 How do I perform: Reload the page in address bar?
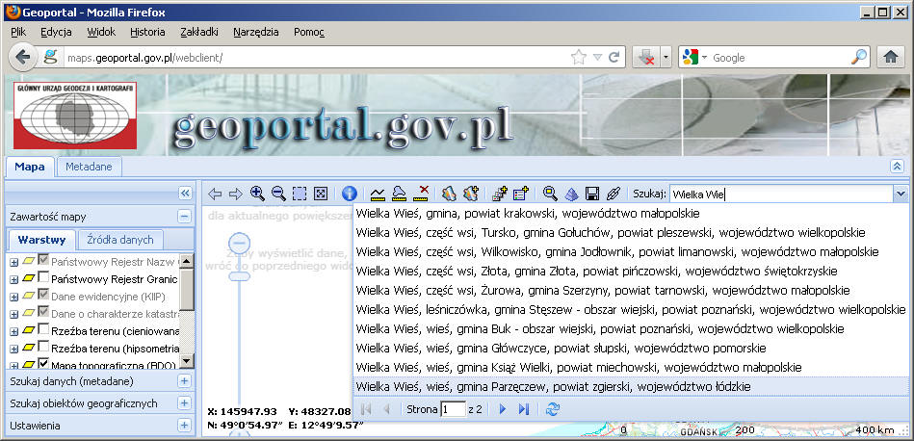[x=614, y=57]
